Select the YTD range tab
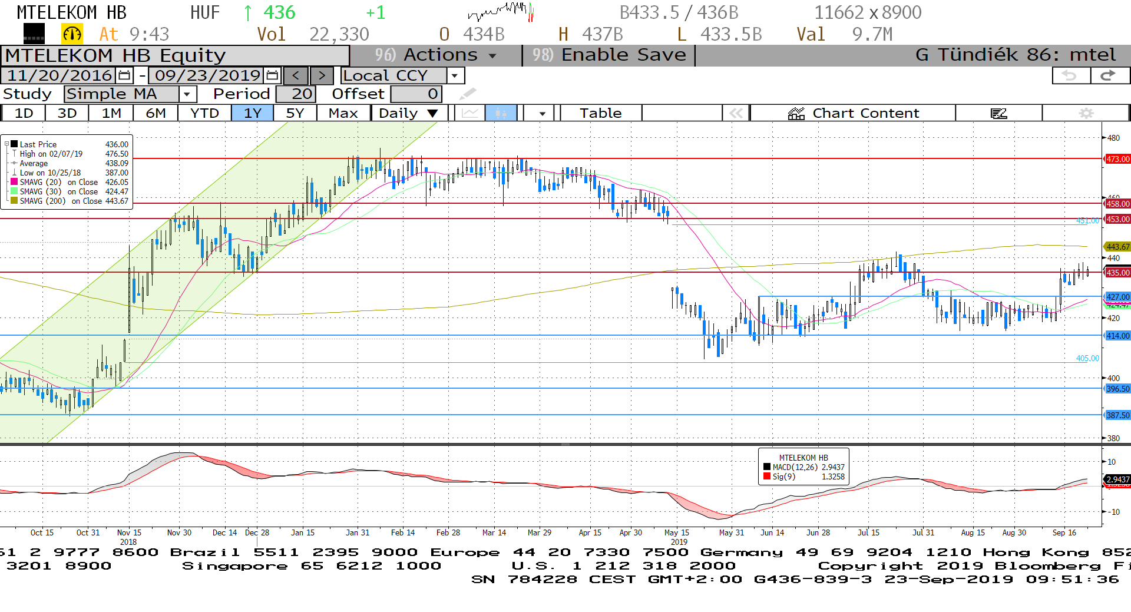The width and height of the screenshot is (1131, 612). click(x=204, y=113)
